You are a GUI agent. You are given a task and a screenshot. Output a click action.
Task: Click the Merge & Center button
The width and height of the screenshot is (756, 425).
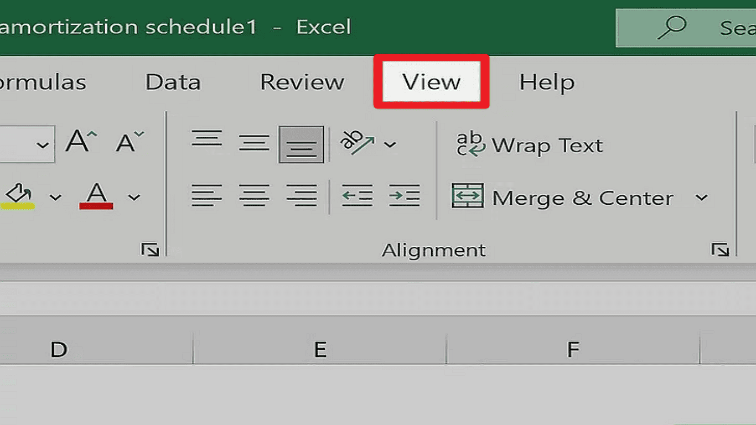click(563, 197)
